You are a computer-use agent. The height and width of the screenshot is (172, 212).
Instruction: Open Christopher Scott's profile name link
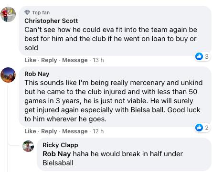51,21
